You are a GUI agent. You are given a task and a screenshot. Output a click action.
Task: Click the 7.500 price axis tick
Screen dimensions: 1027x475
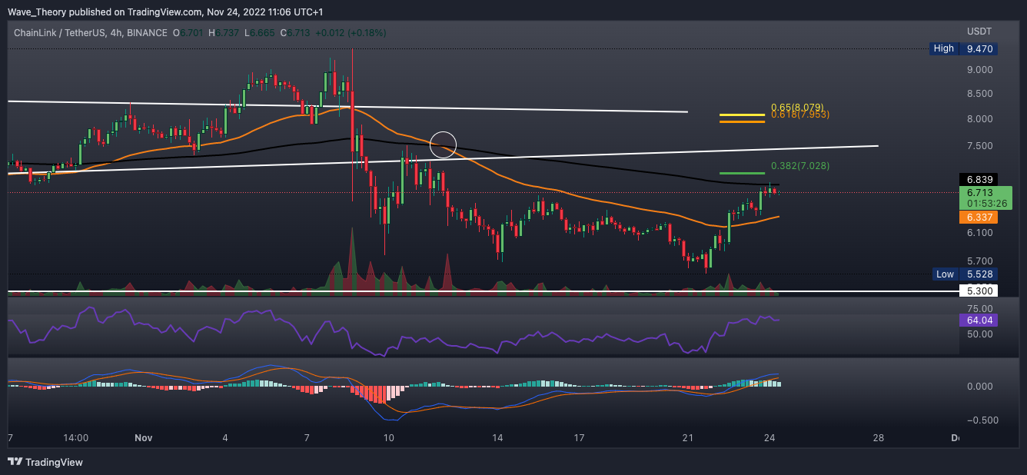point(979,146)
